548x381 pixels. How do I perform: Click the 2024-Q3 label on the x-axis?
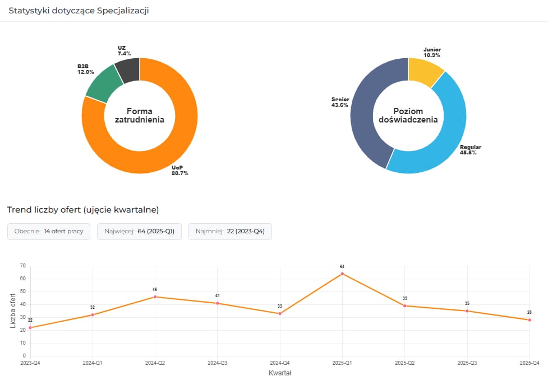point(217,363)
